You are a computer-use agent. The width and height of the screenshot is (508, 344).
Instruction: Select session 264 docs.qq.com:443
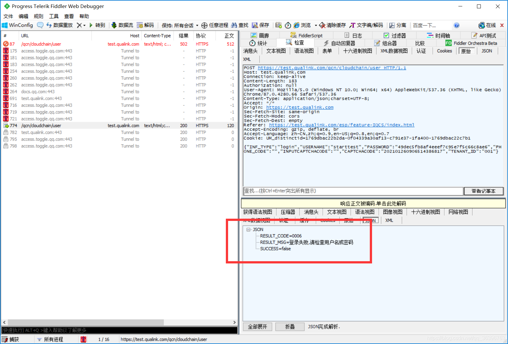119,92
